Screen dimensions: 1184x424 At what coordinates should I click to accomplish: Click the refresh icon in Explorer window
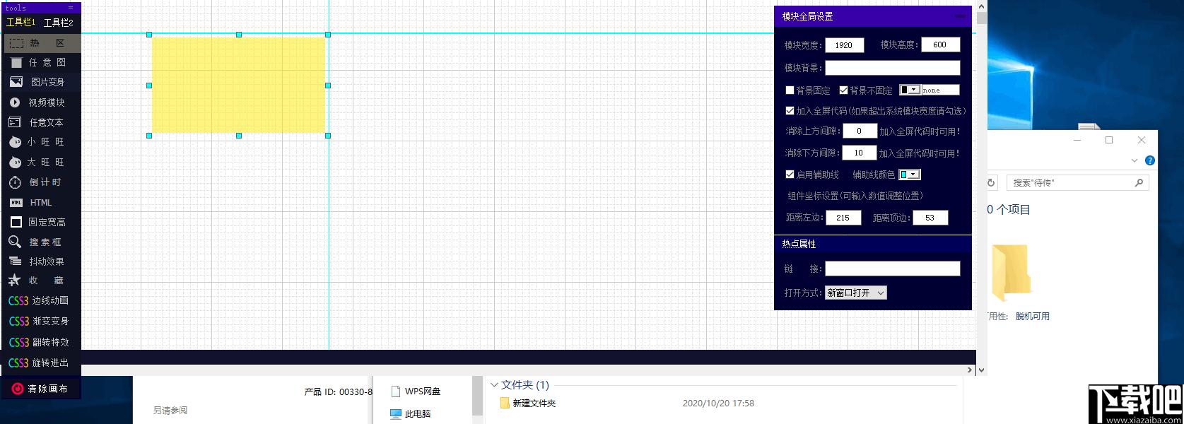[x=991, y=182]
